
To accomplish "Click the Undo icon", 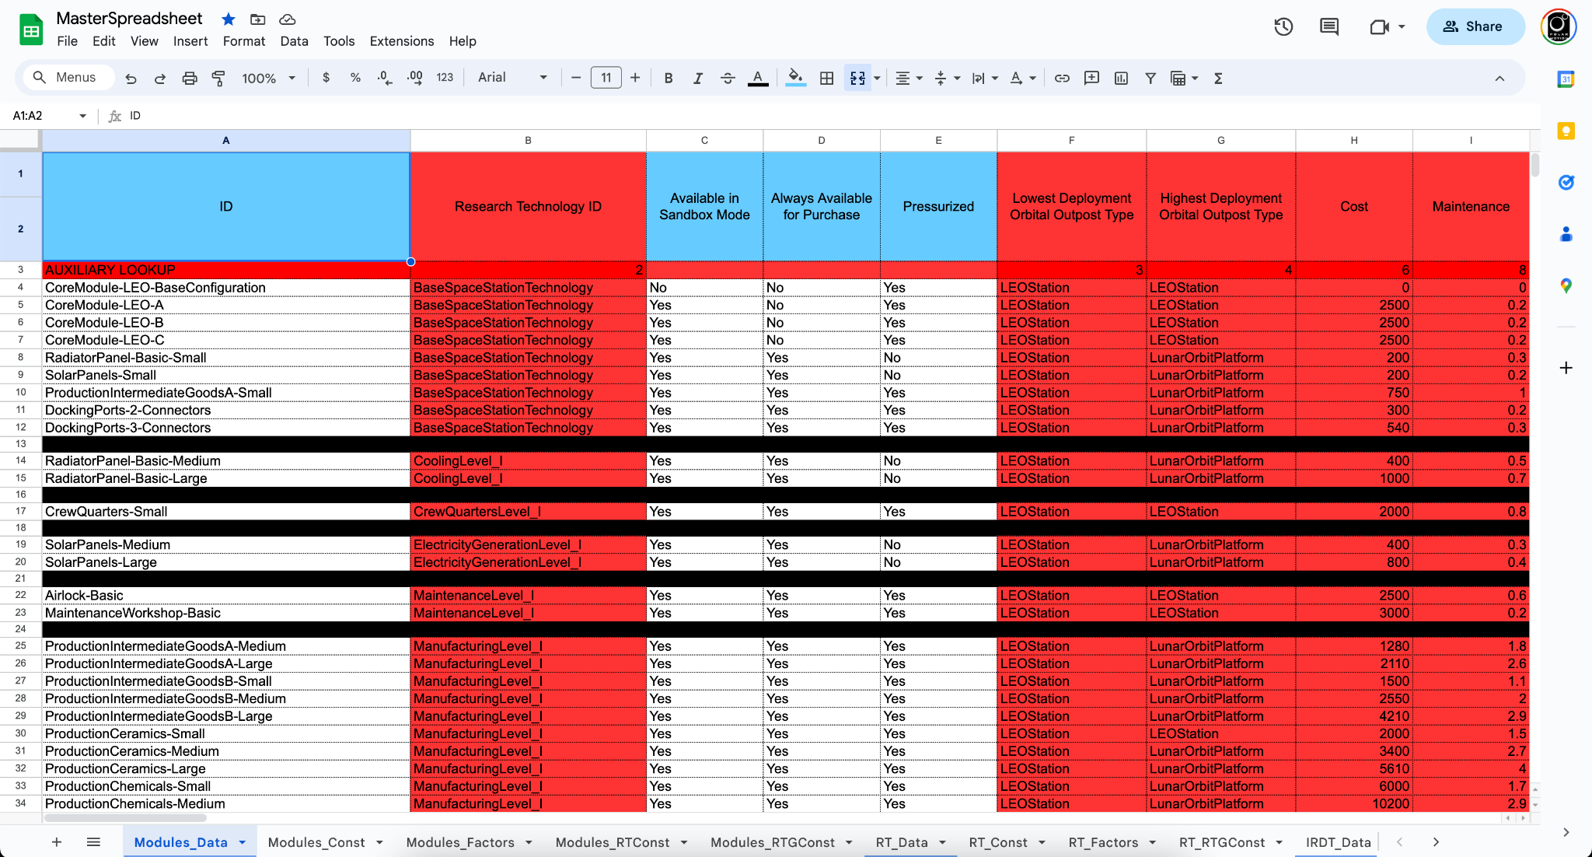I will click(131, 78).
